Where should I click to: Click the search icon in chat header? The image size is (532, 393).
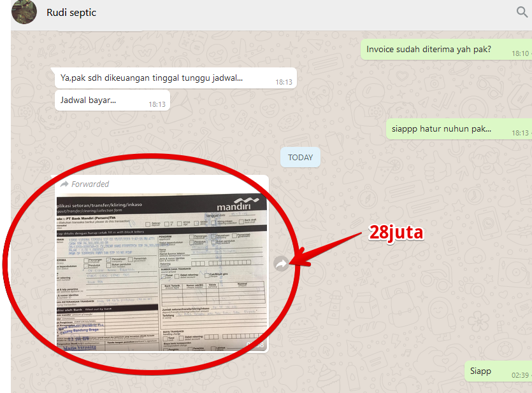[522, 12]
